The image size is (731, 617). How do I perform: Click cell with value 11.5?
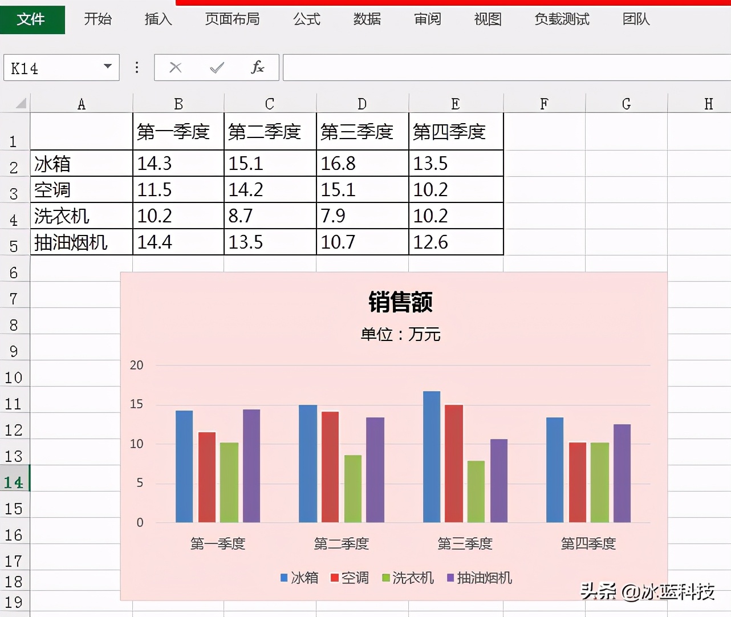click(x=178, y=190)
